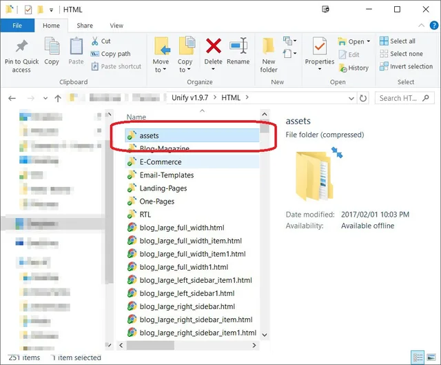The image size is (441, 365).
Task: Navigate back with the back arrow
Action: 12,98
